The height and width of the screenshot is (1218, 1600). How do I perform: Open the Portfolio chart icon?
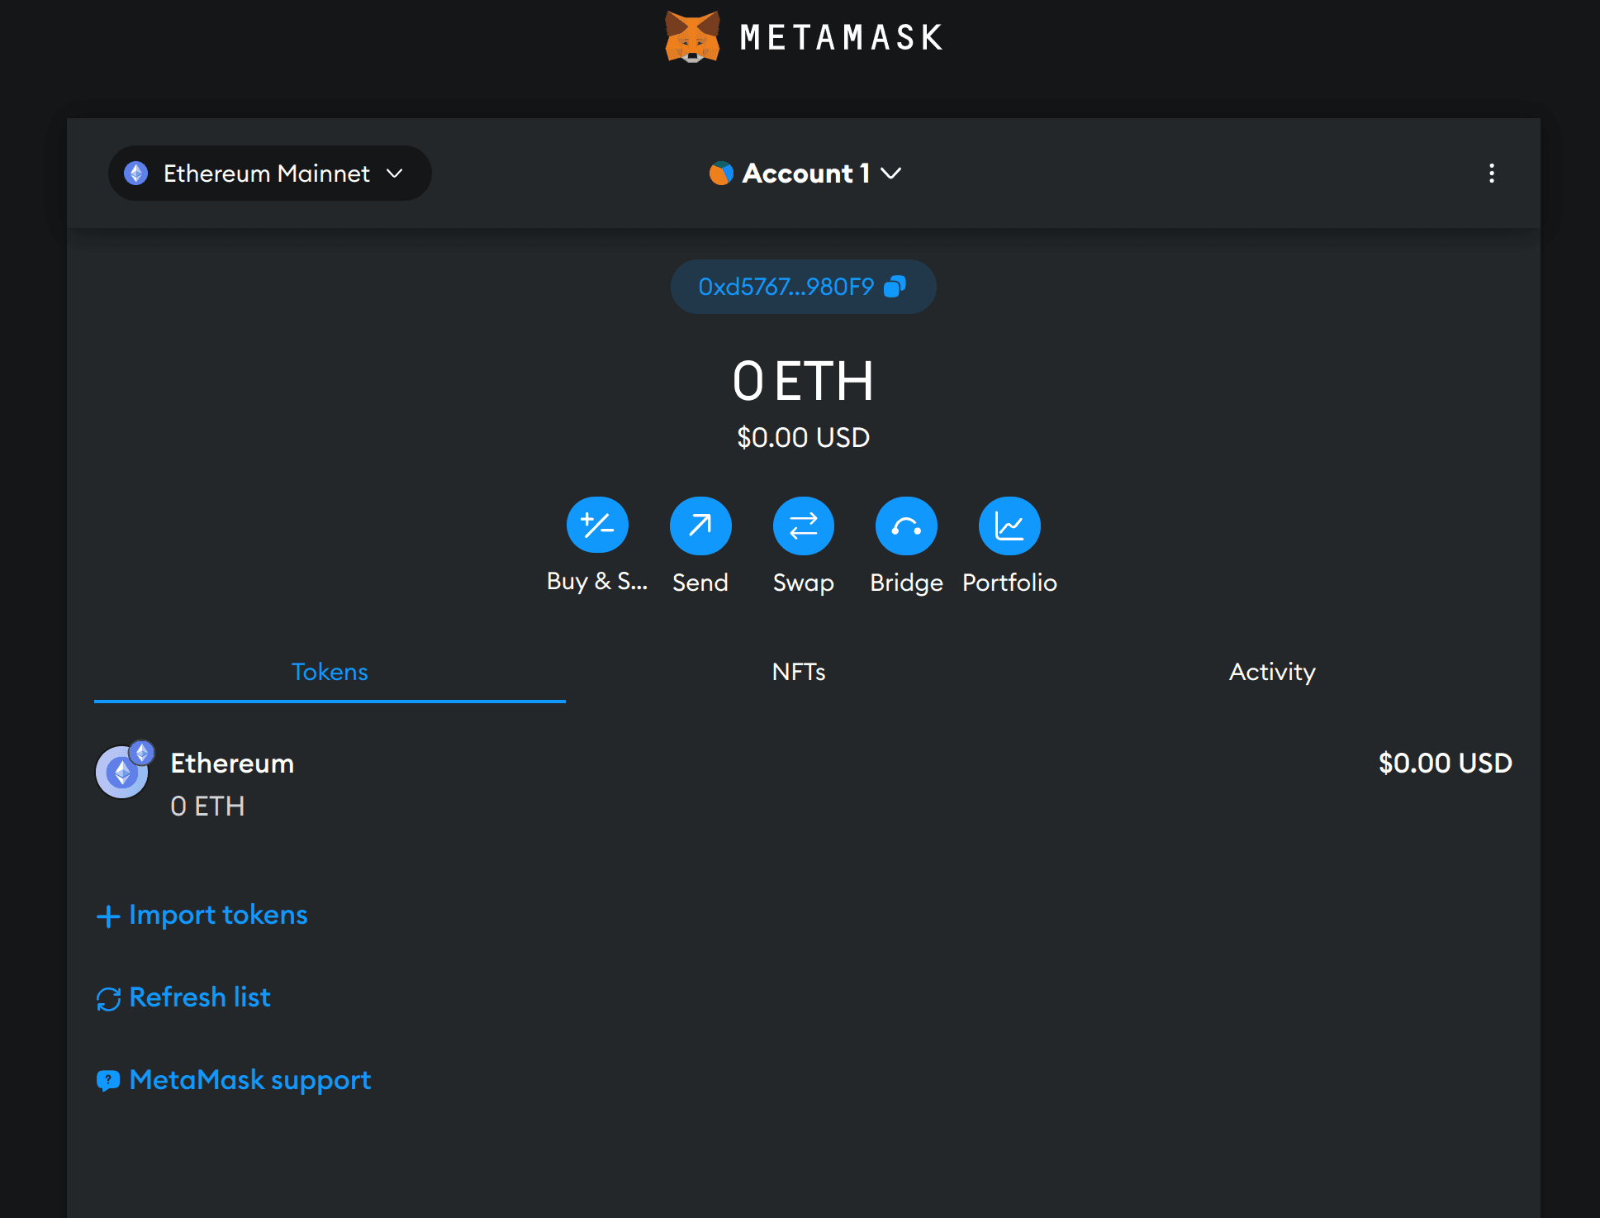1009,526
